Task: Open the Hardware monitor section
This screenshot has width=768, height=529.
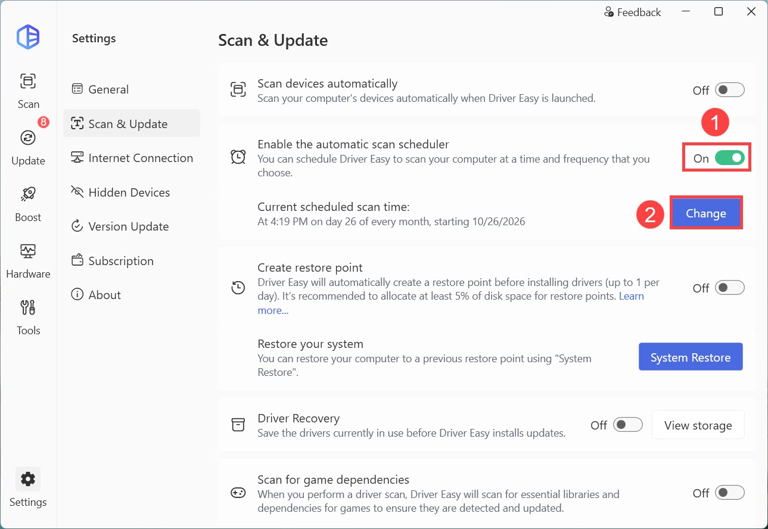Action: click(x=28, y=261)
